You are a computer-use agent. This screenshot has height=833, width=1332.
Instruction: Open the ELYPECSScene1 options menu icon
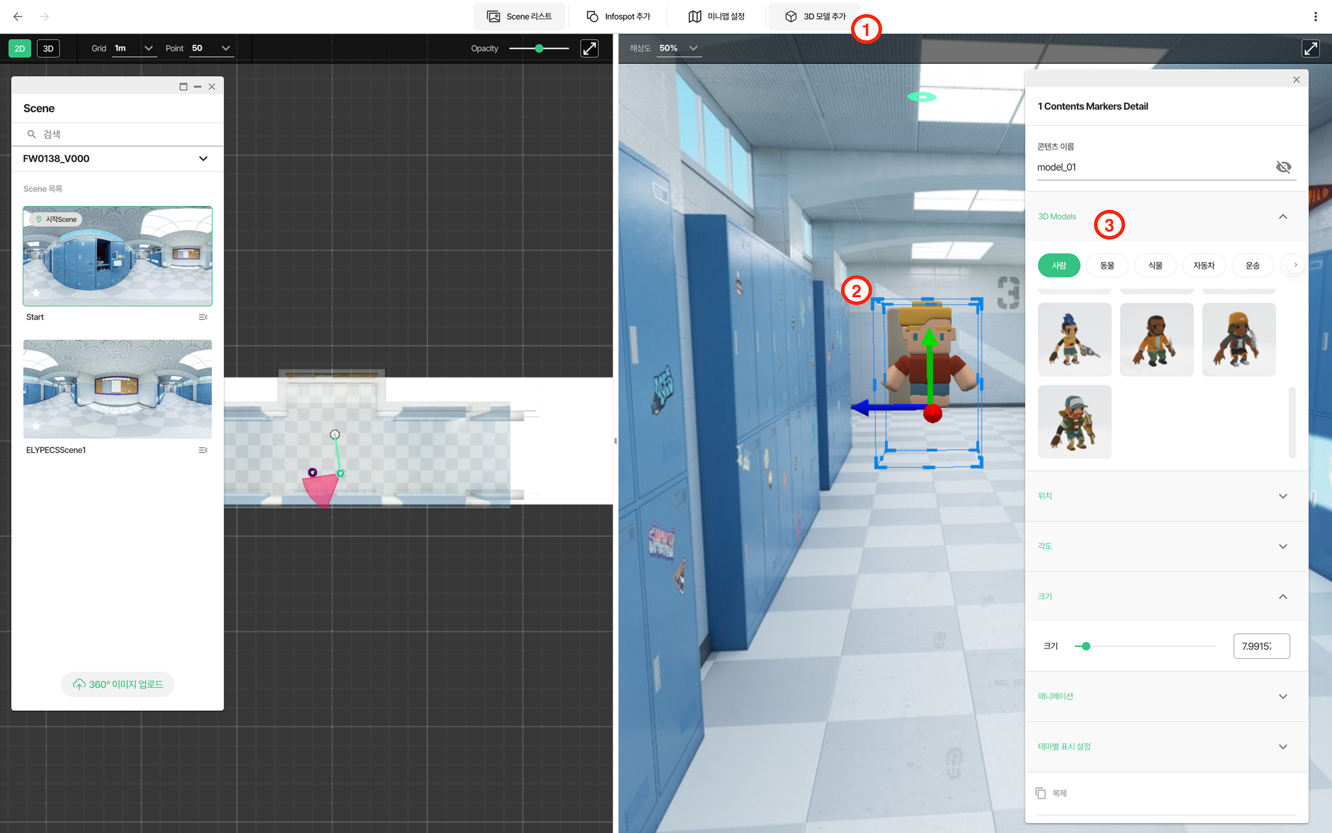click(x=203, y=450)
